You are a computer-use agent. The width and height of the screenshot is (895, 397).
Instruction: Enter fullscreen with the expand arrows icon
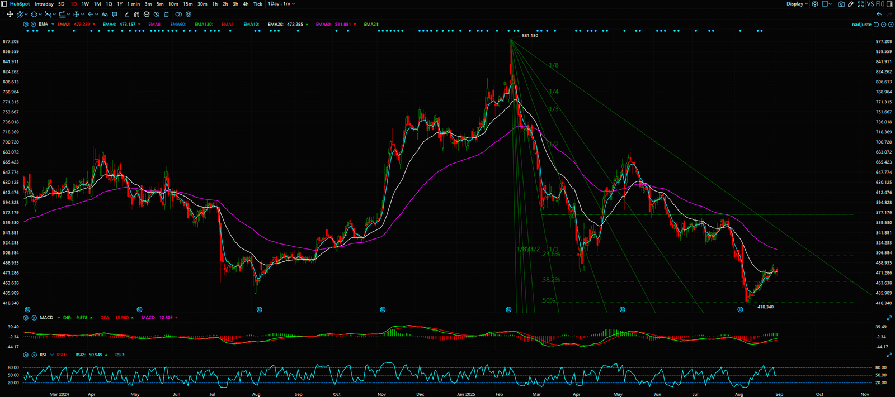pos(860,4)
